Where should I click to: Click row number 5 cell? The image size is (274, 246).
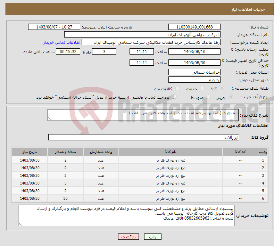263,191
